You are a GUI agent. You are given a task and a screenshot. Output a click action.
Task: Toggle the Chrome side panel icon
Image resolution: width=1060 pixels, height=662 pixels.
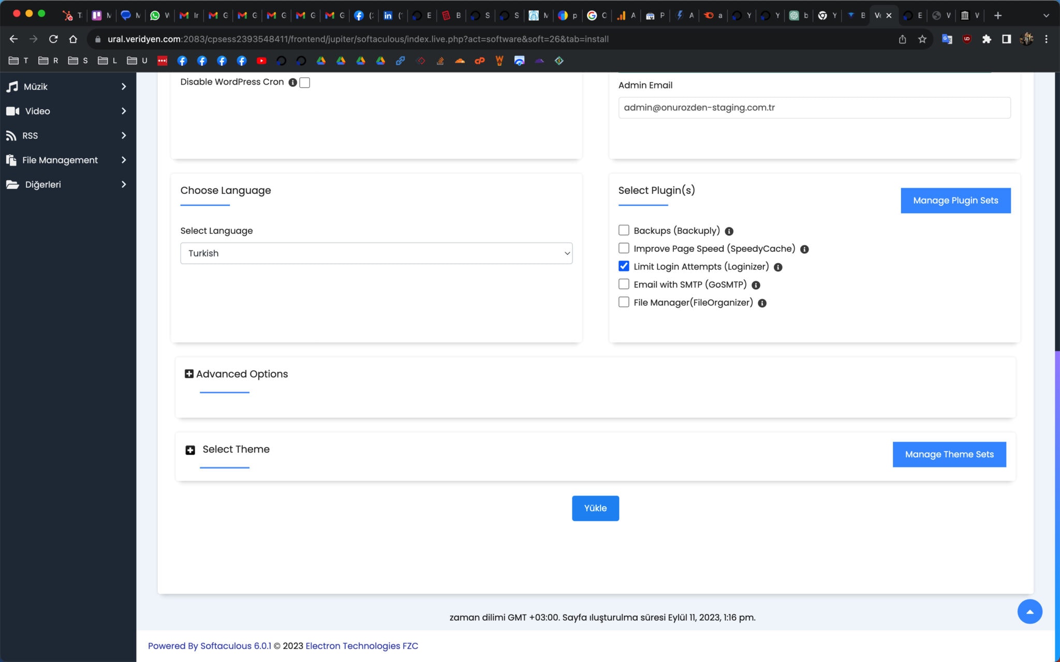click(x=1007, y=39)
